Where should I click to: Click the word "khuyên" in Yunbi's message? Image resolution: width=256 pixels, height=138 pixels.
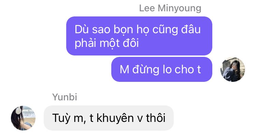pos(115,118)
